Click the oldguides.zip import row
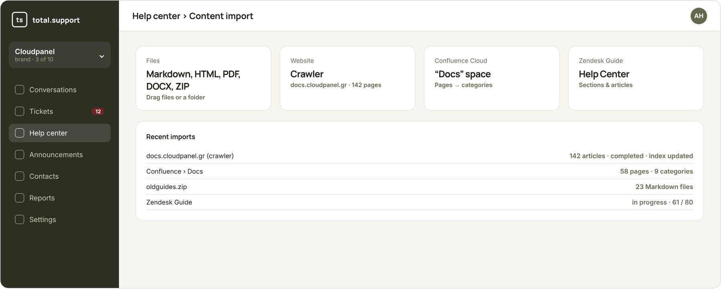This screenshot has height=289, width=721. pyautogui.click(x=419, y=187)
